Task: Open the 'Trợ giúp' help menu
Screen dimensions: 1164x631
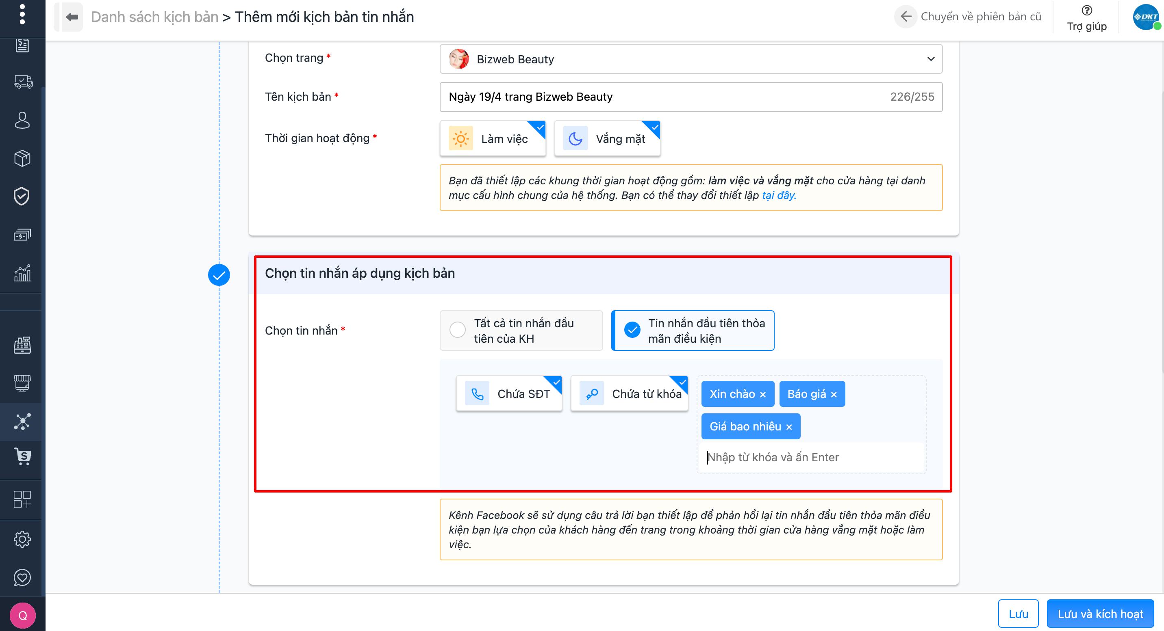Action: (1086, 18)
